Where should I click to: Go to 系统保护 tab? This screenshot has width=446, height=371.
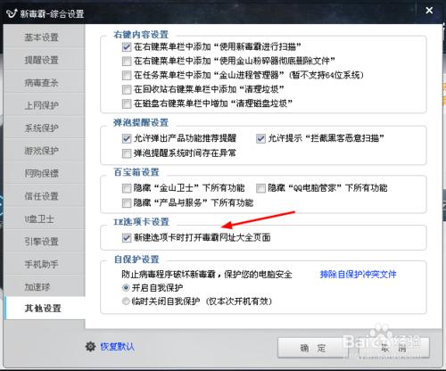pyautogui.click(x=45, y=128)
